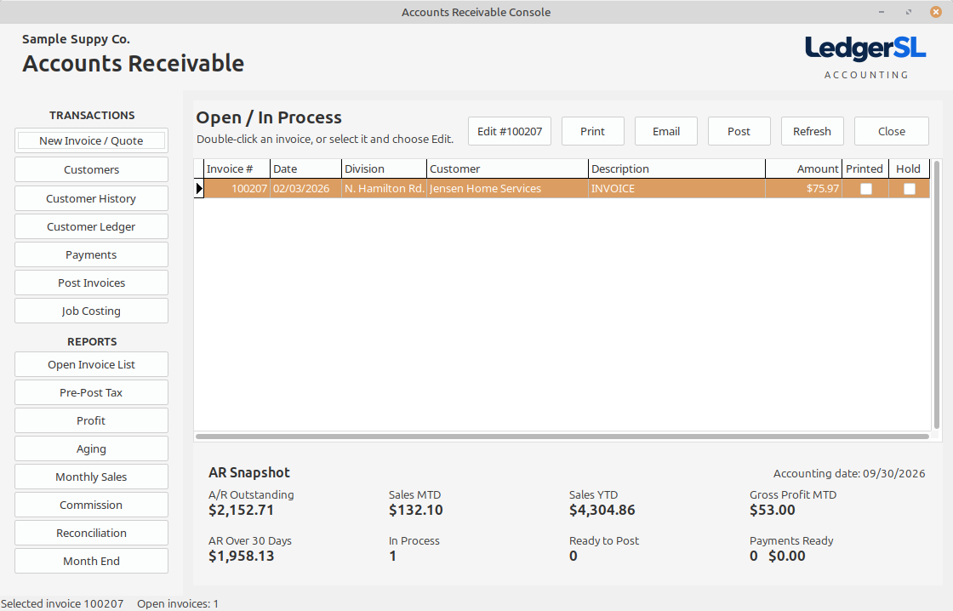Run the Profit report

pos(91,420)
